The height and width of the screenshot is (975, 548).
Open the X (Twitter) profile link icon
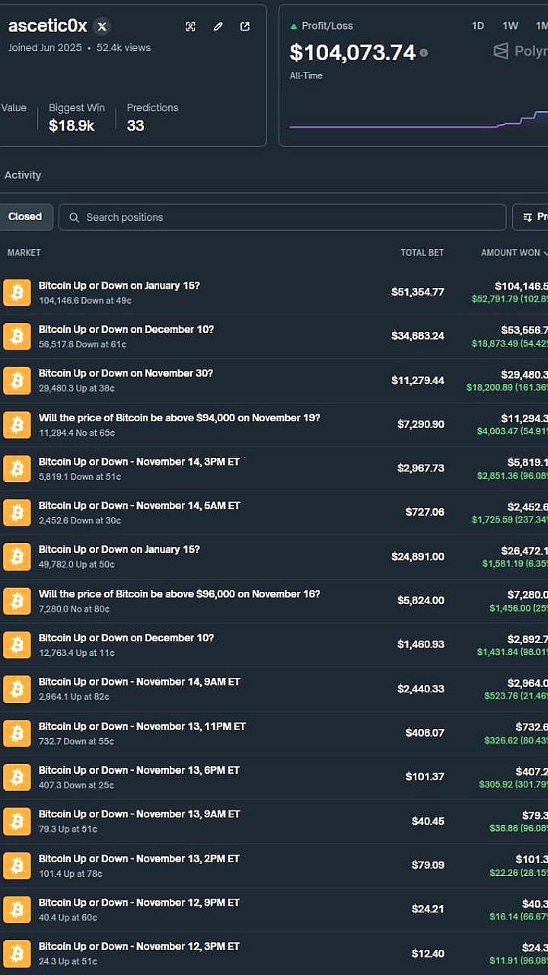(x=102, y=27)
